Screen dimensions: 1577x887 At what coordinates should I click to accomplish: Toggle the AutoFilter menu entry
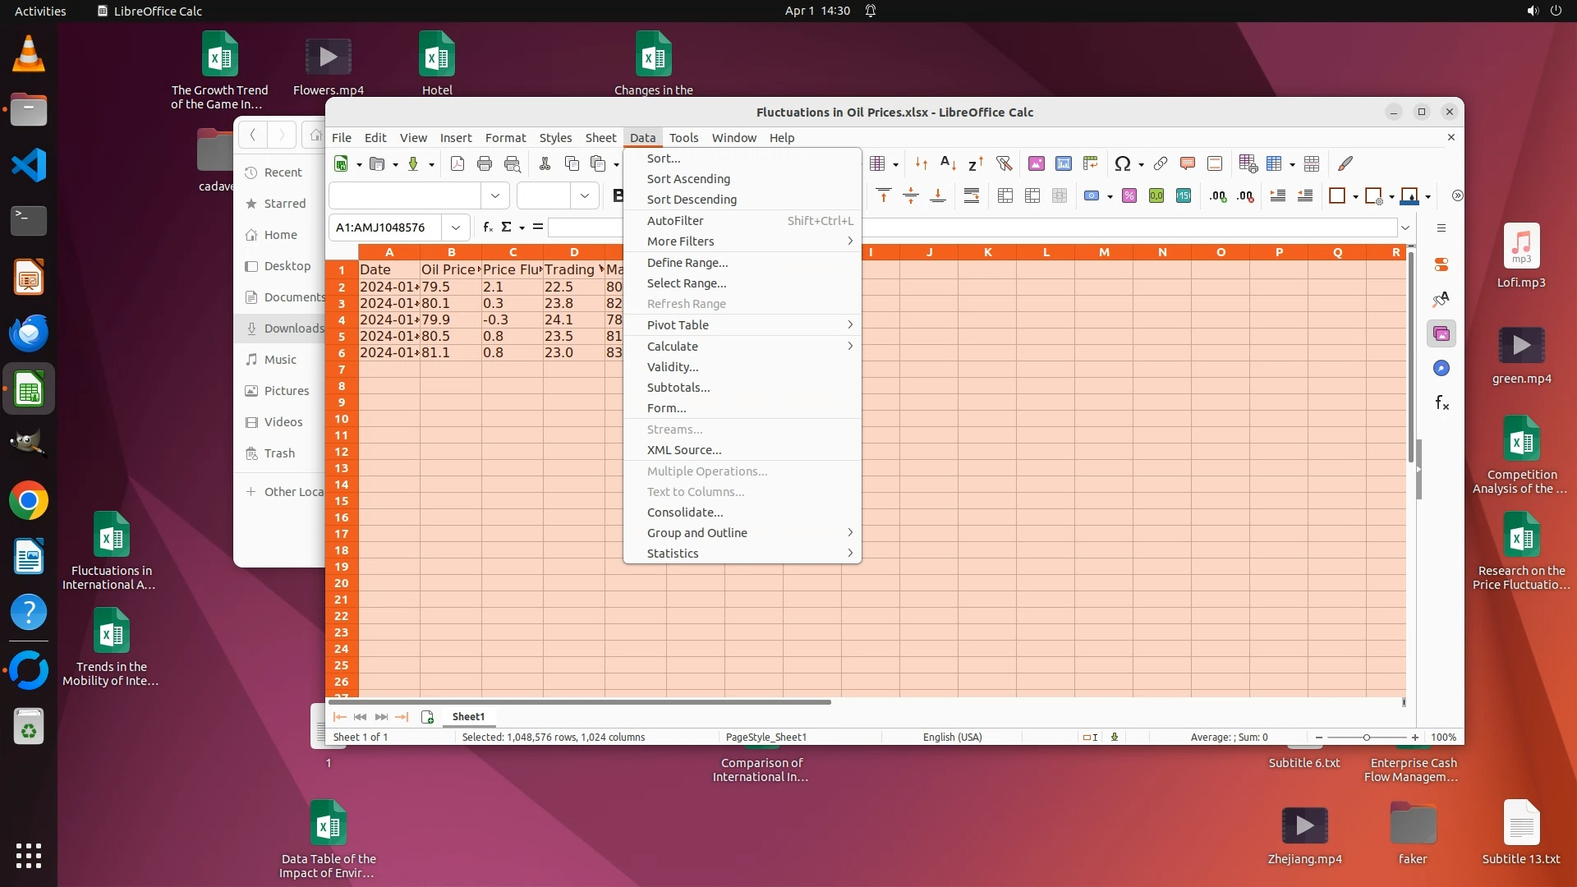tap(675, 220)
